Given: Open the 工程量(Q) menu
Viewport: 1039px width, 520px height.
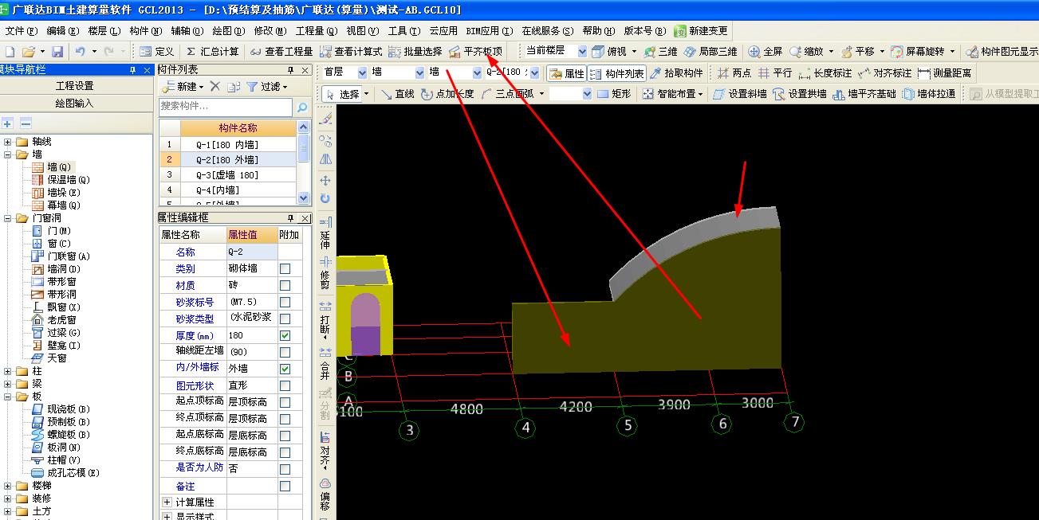Looking at the screenshot, I should 316,31.
